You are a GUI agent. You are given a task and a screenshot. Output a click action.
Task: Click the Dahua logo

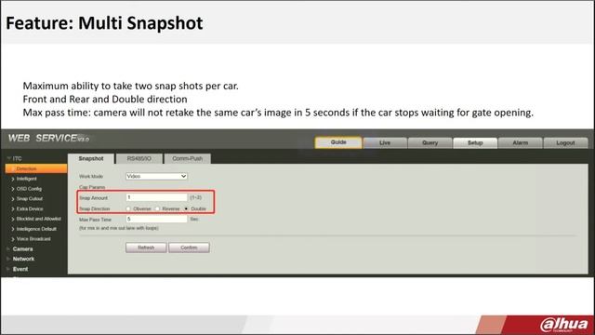[x=564, y=325]
